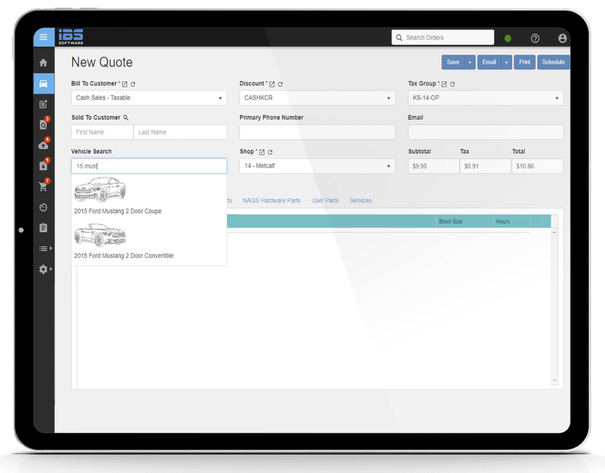Click the Total field showing $10.86
Viewport: 605px width, 473px height.
pyautogui.click(x=537, y=166)
